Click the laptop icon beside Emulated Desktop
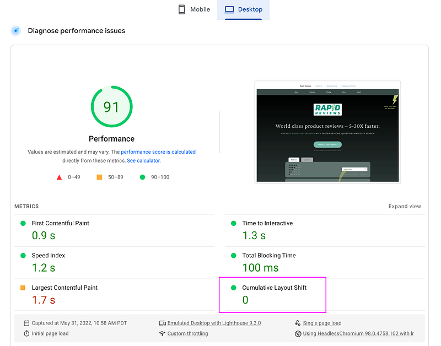The image size is (441, 346). [162, 323]
